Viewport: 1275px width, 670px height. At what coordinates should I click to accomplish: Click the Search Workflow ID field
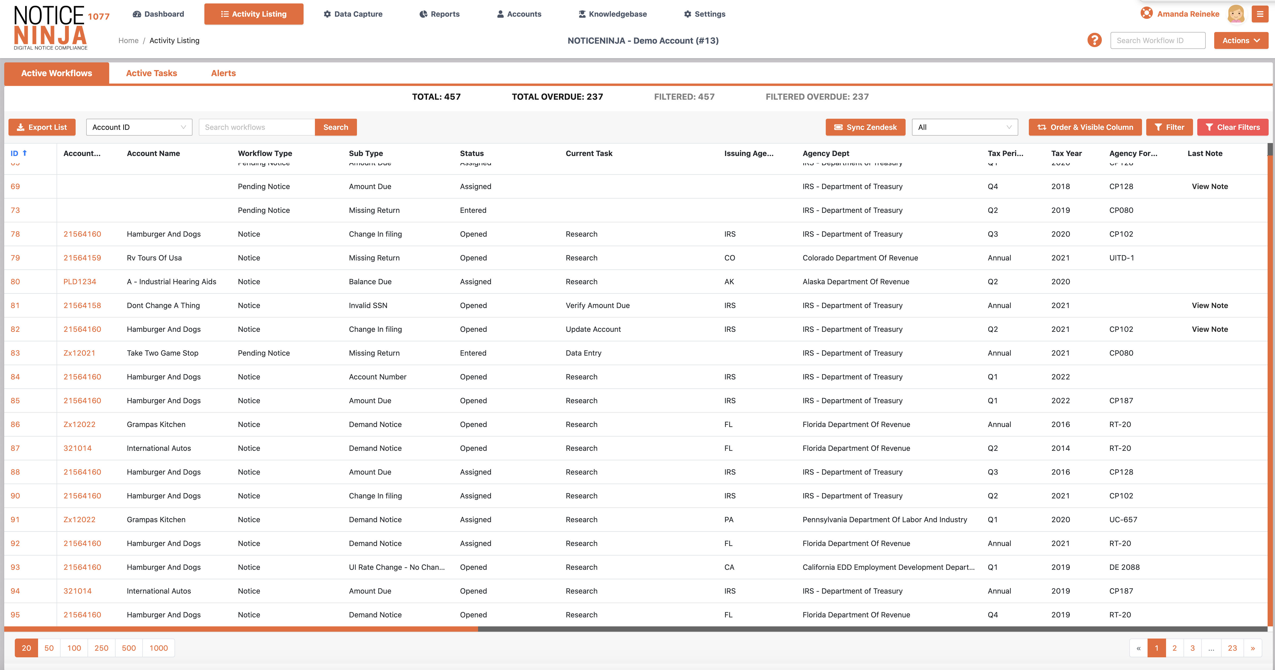[1158, 40]
